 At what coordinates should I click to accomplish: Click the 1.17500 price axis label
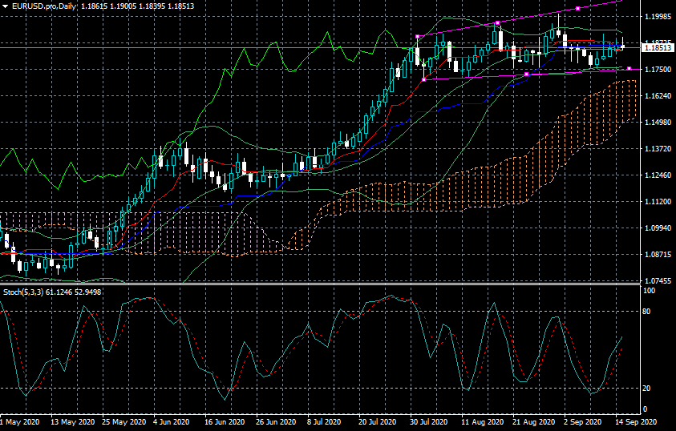point(658,70)
